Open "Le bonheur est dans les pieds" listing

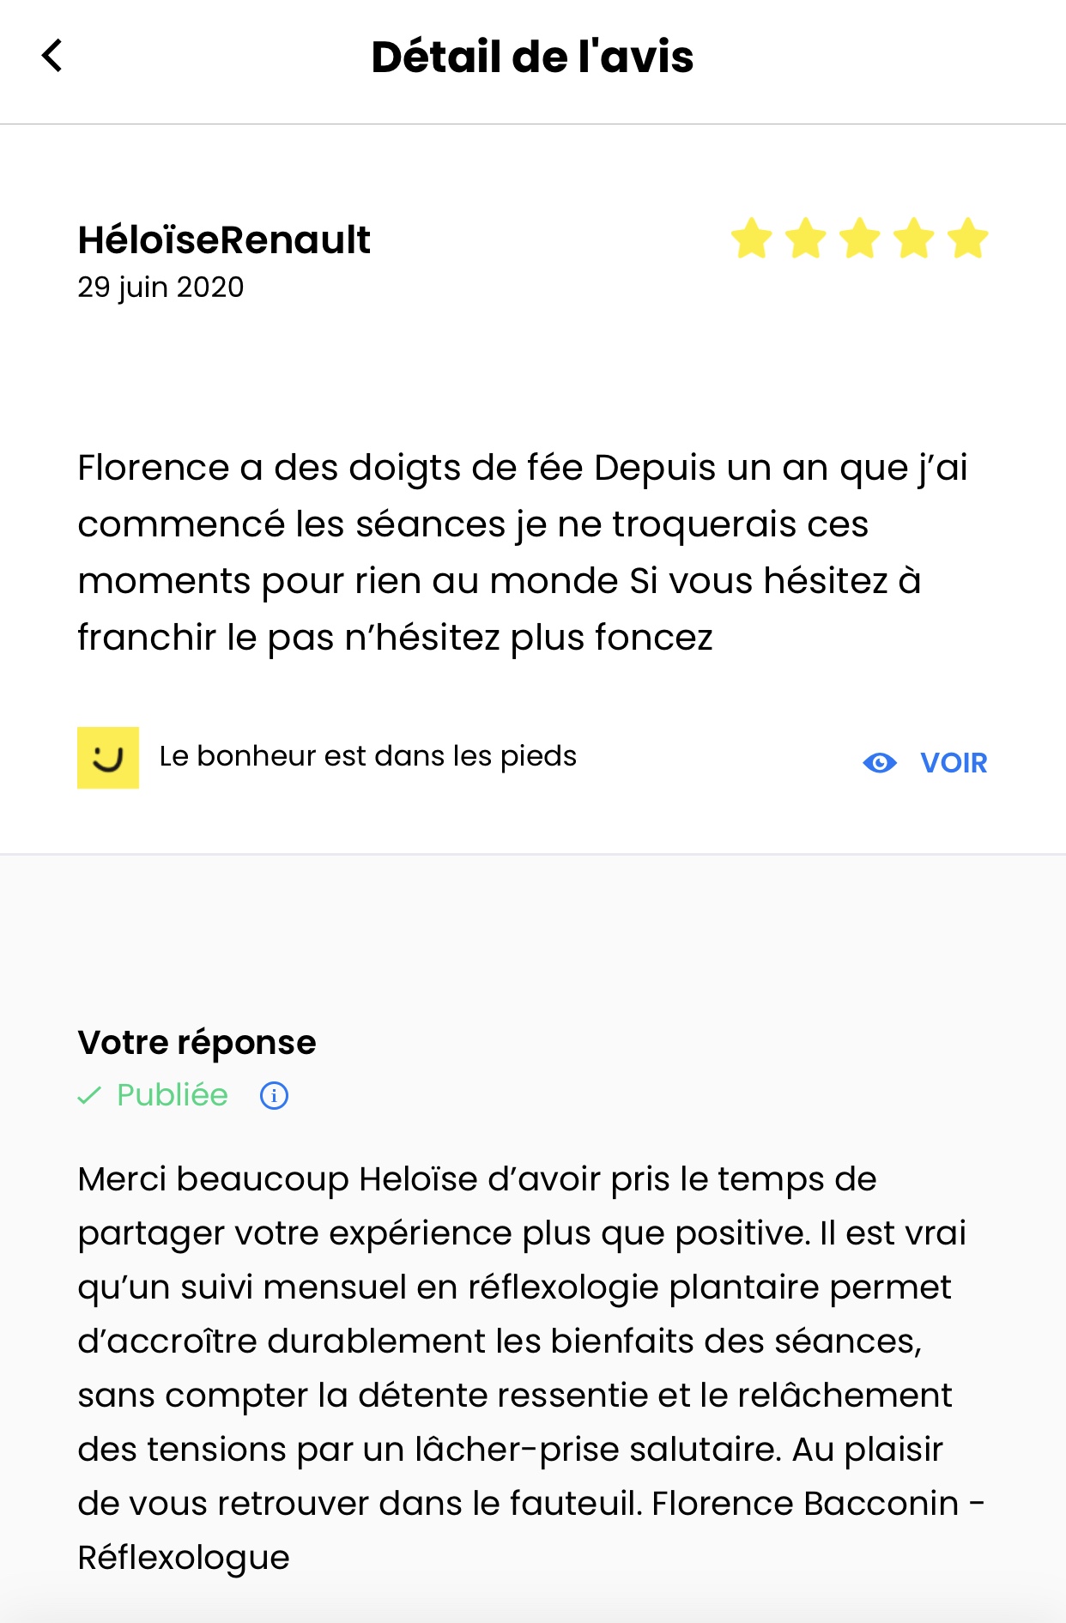(367, 756)
